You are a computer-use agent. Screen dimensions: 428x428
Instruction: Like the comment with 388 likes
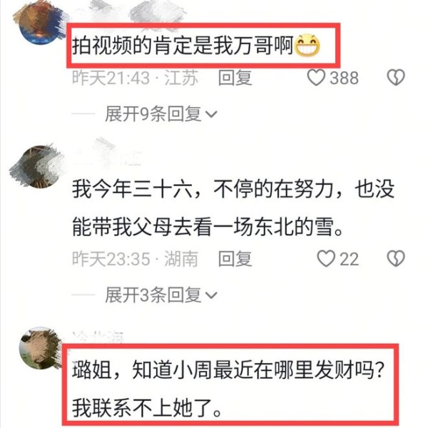pos(316,78)
